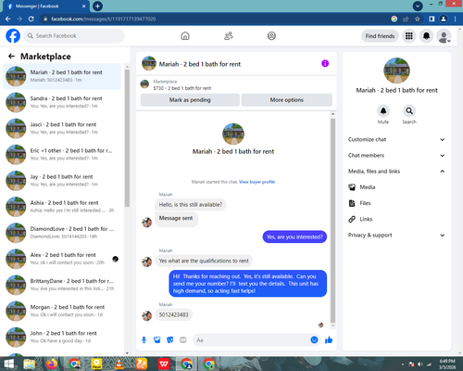Screen dimensions: 463x371
Task: Open the Groups icon in top navigation
Action: coord(271,36)
